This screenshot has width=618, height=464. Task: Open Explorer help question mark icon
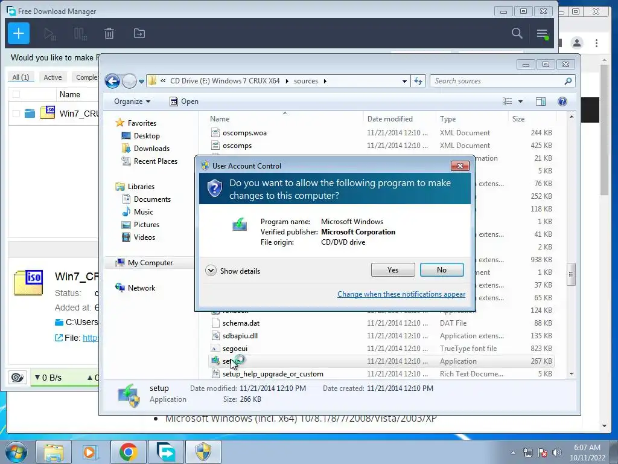click(x=562, y=101)
